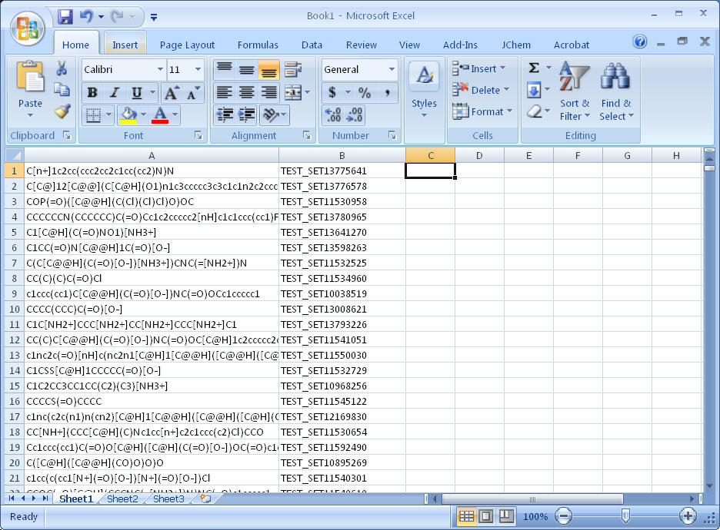Screen dimensions: 720x530
Task: Toggle Bold formatting
Action: tap(92, 93)
